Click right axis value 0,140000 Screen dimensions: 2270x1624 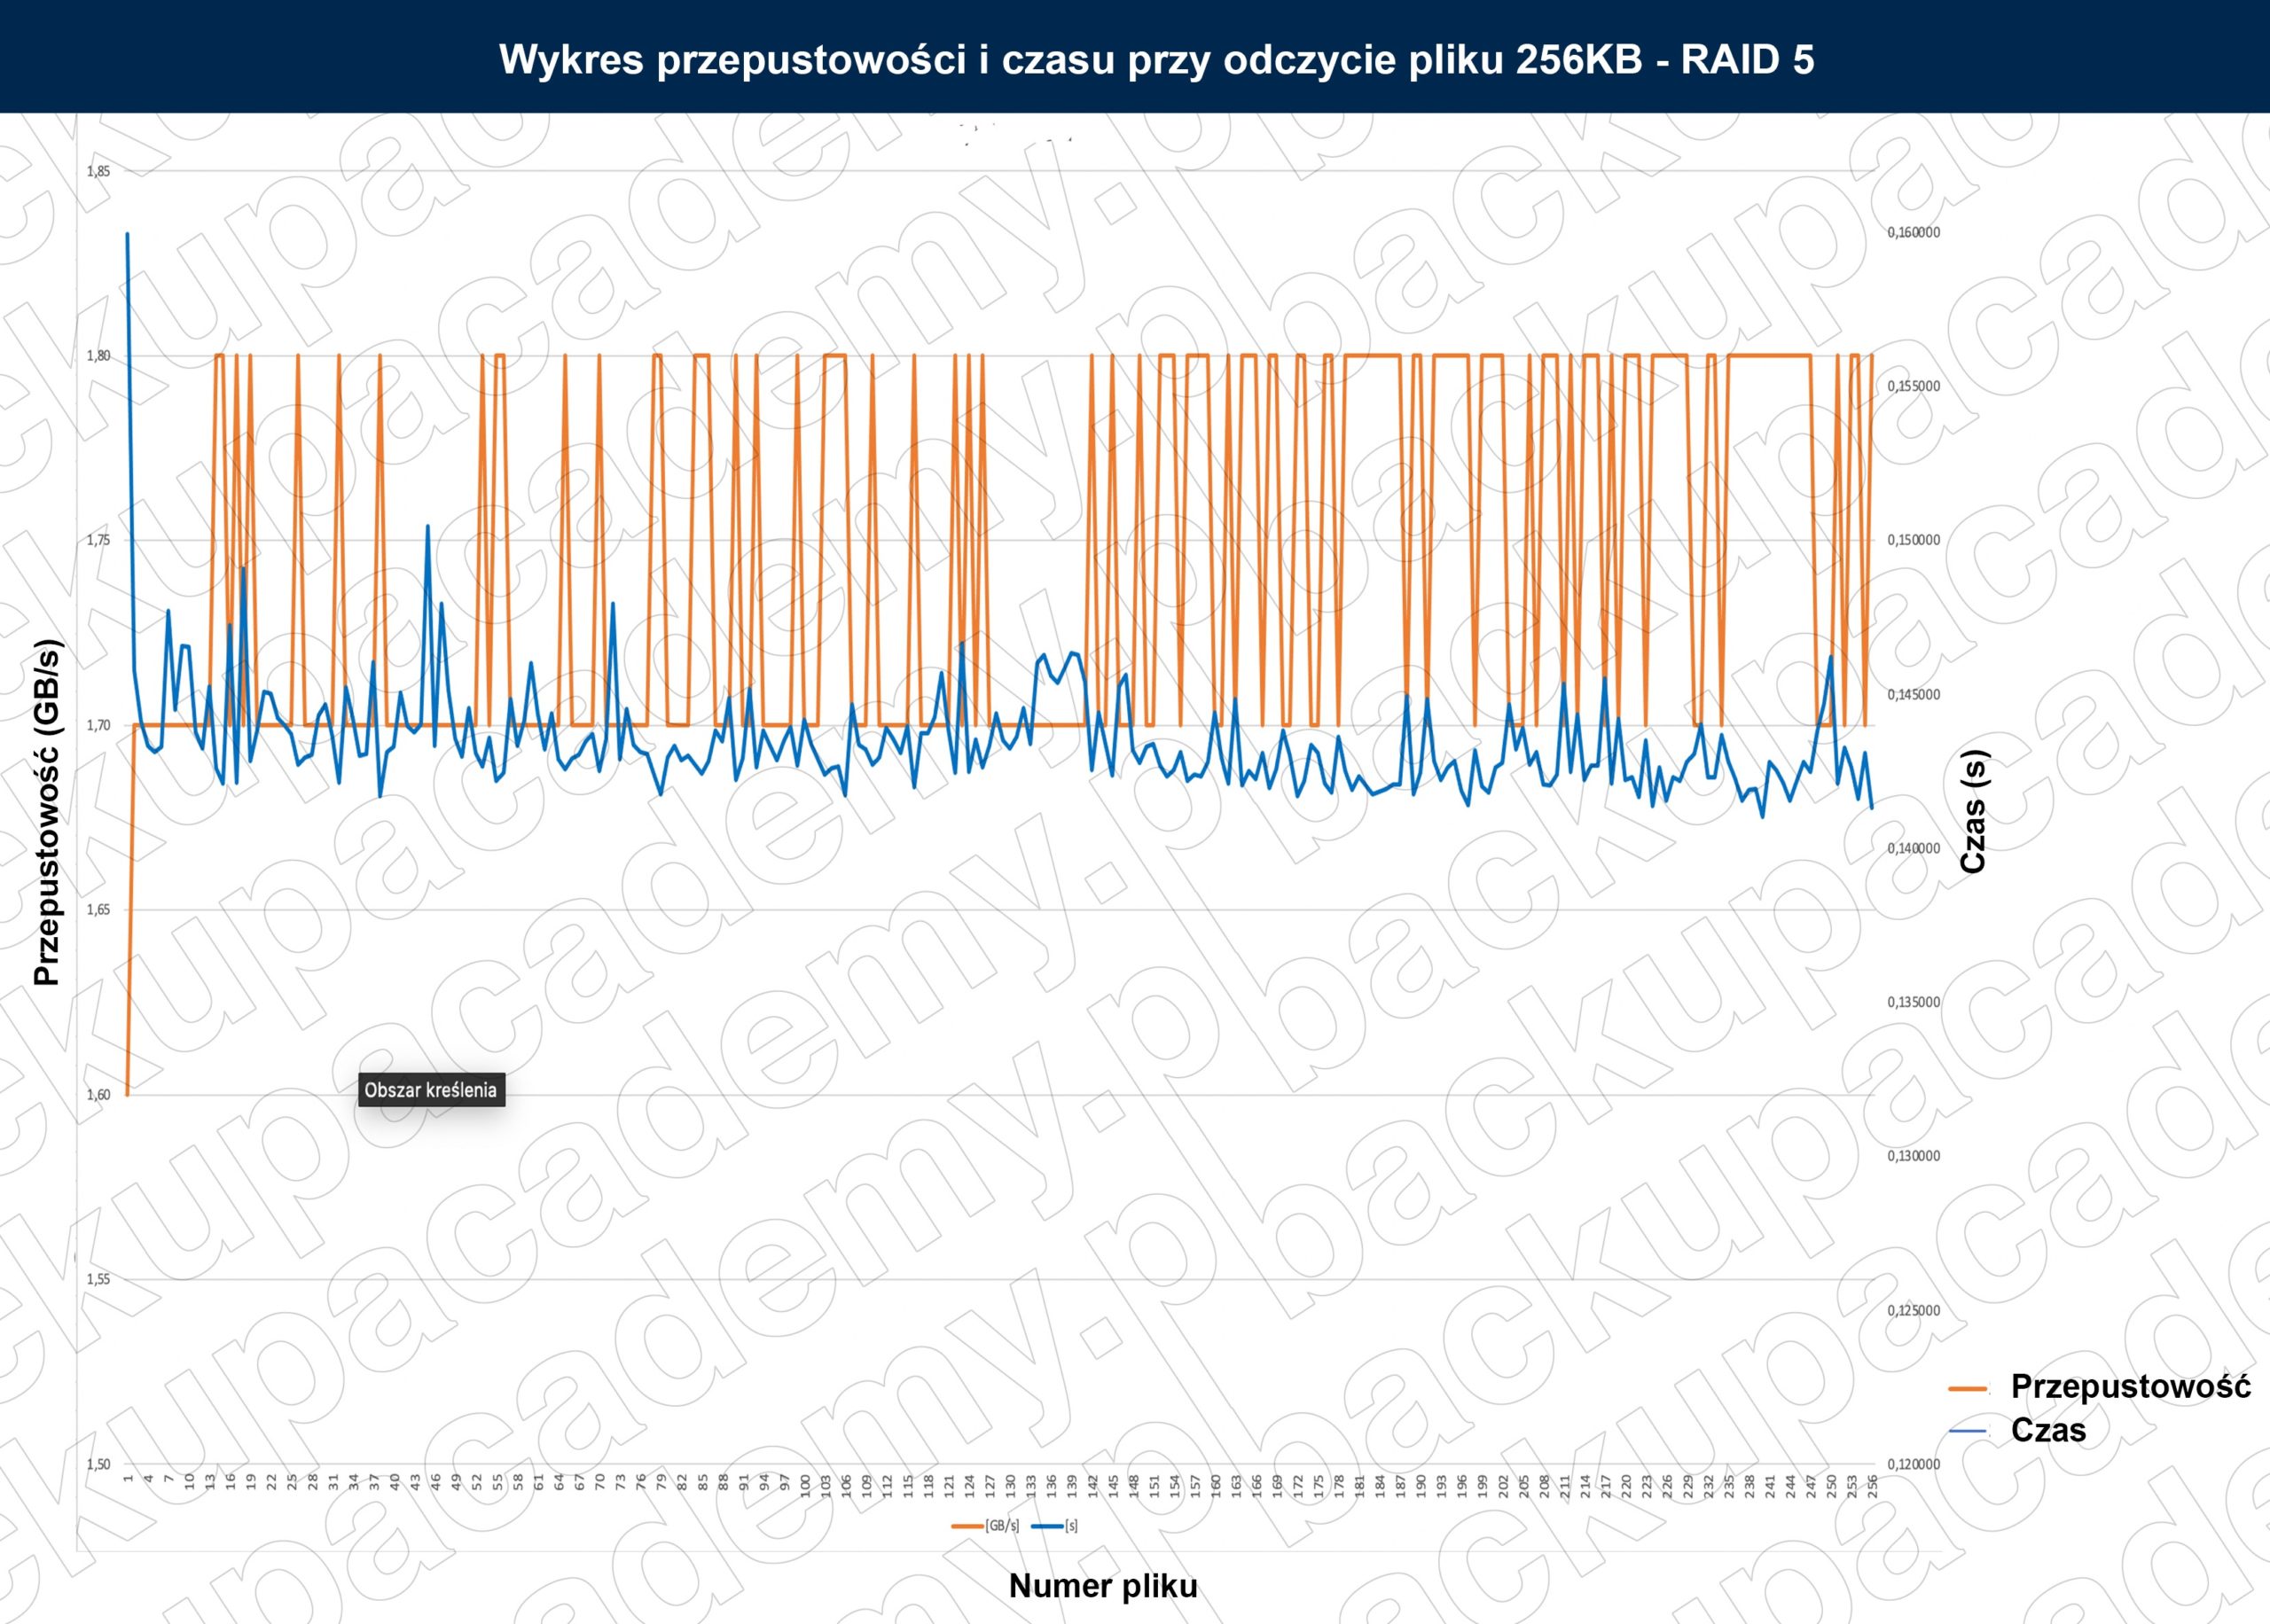[1914, 848]
